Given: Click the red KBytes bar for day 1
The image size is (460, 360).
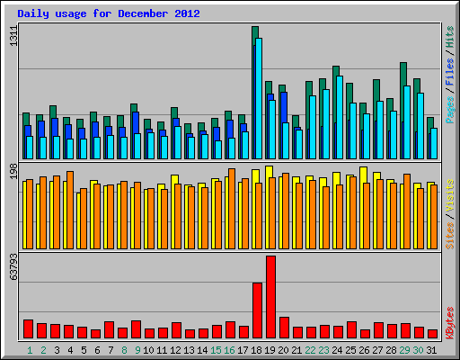Looking at the screenshot, I should [x=28, y=328].
